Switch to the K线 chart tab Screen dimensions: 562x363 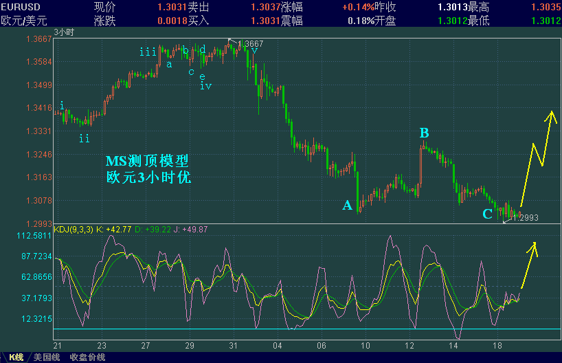(x=16, y=357)
